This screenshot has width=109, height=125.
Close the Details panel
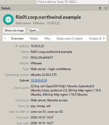click(x=106, y=8)
